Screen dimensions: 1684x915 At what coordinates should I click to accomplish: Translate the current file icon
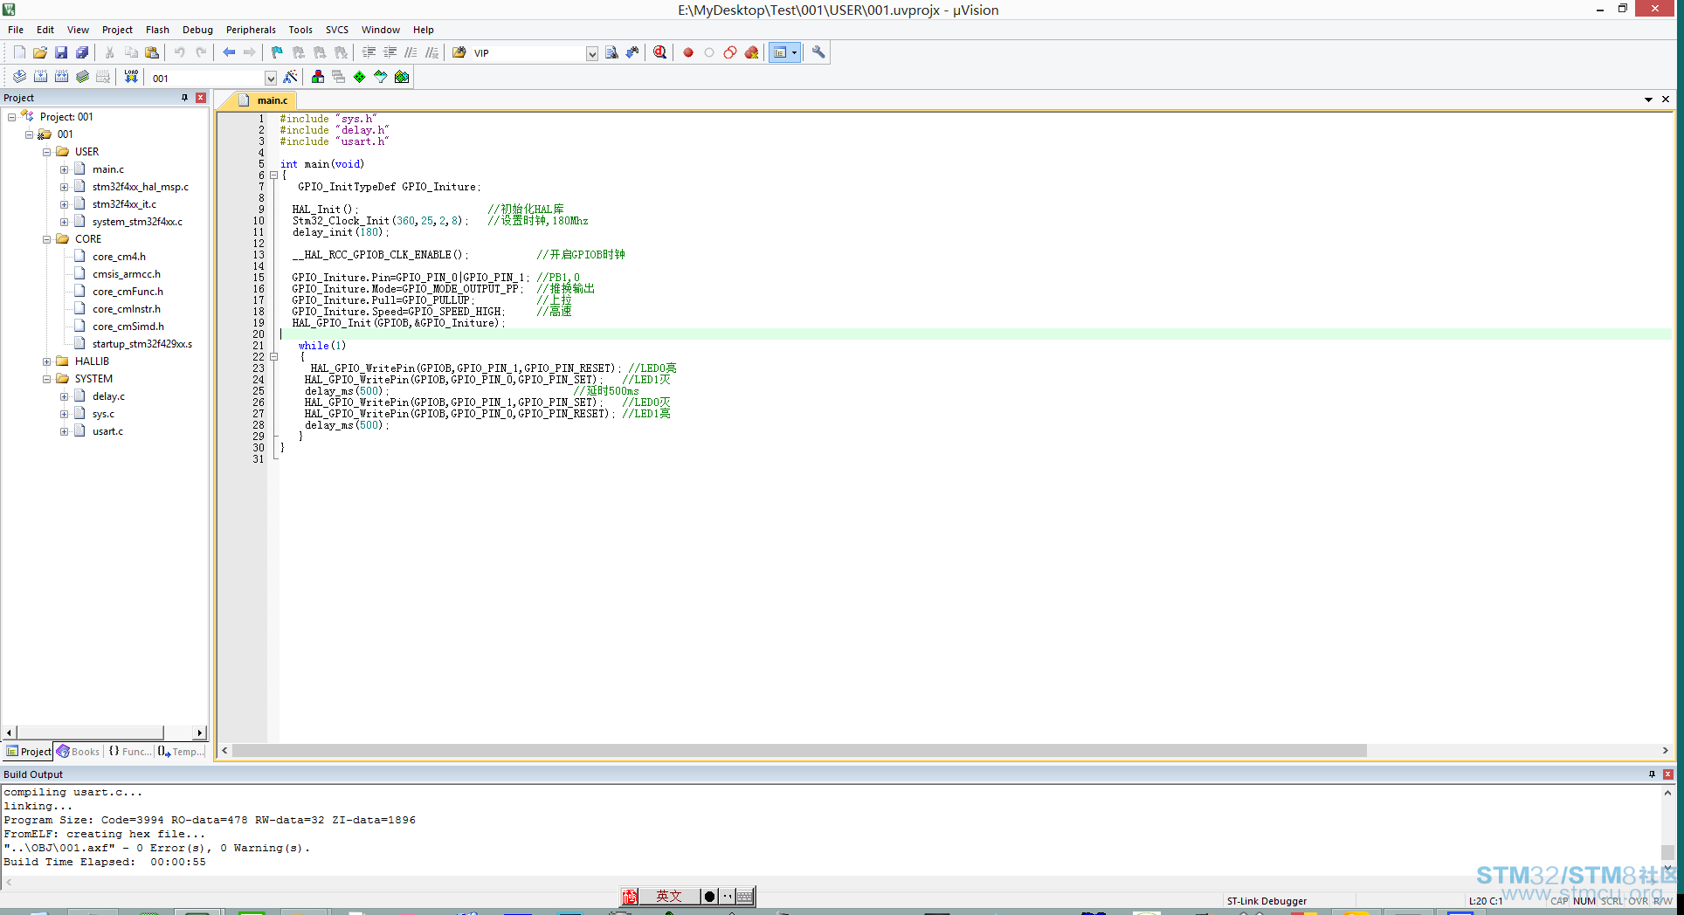(19, 77)
